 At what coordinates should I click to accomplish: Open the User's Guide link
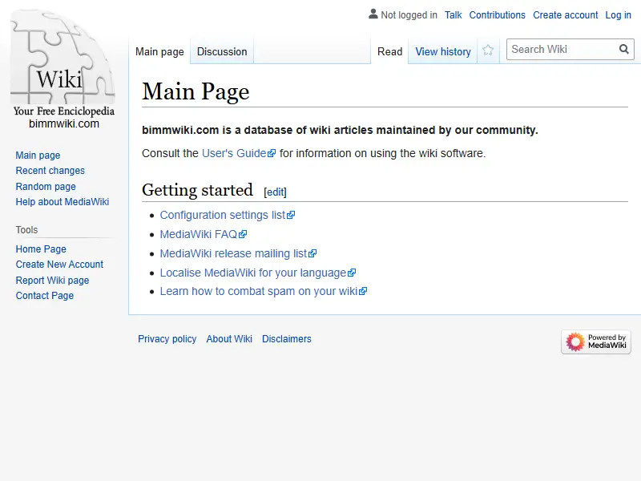coord(239,153)
